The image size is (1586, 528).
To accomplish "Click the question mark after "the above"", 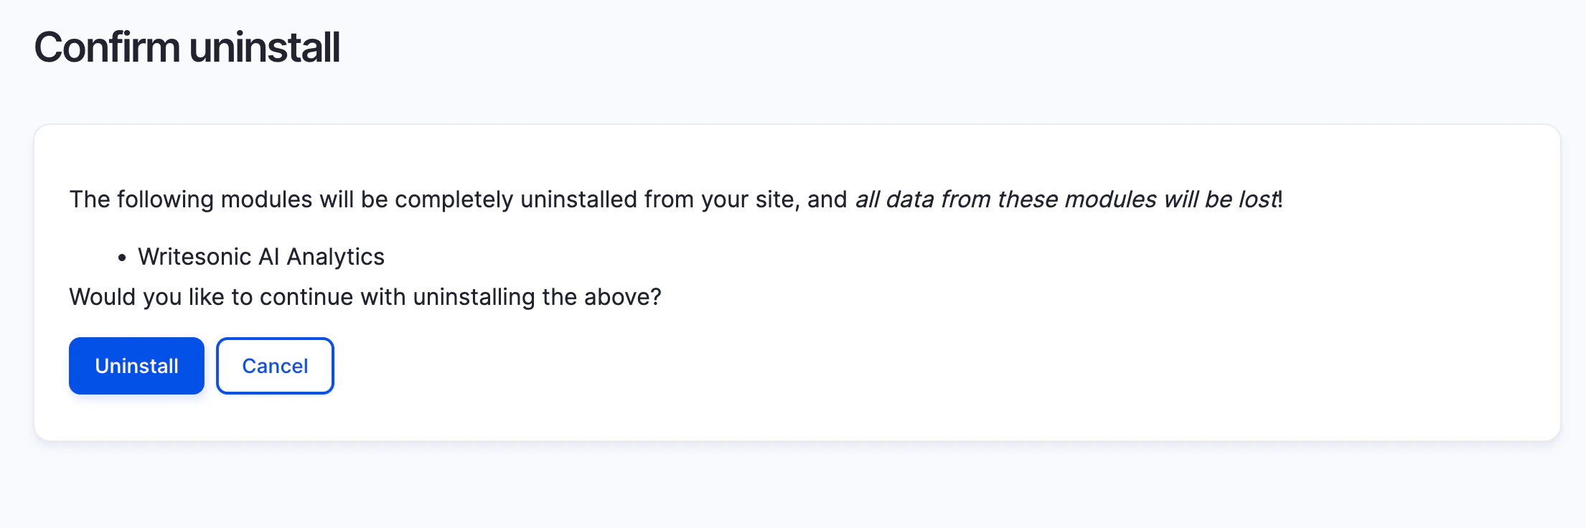I will (x=655, y=297).
